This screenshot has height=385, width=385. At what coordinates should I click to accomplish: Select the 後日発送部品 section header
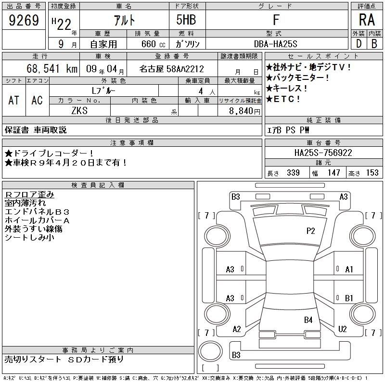[x=132, y=120]
